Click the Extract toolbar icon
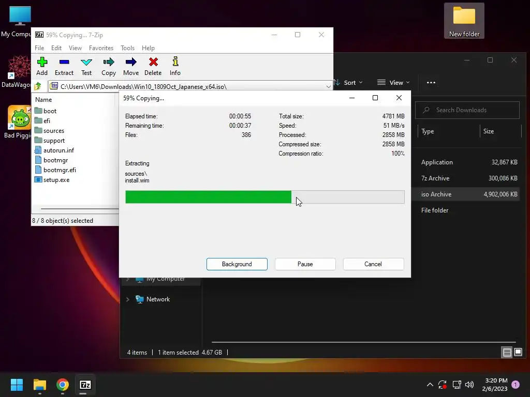 tap(64, 66)
